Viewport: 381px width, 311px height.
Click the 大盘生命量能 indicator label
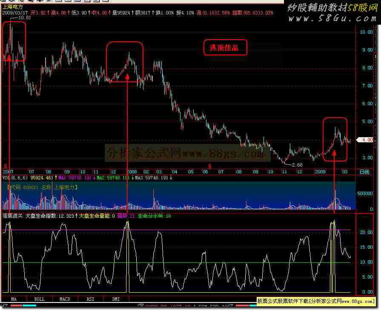(95, 216)
